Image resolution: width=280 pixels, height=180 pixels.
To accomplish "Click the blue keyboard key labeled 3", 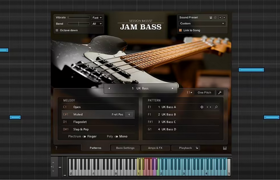I will click(184, 173).
